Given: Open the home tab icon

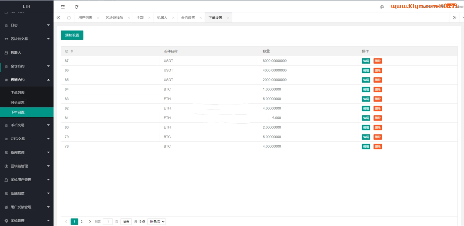Looking at the screenshot, I should 69,18.
